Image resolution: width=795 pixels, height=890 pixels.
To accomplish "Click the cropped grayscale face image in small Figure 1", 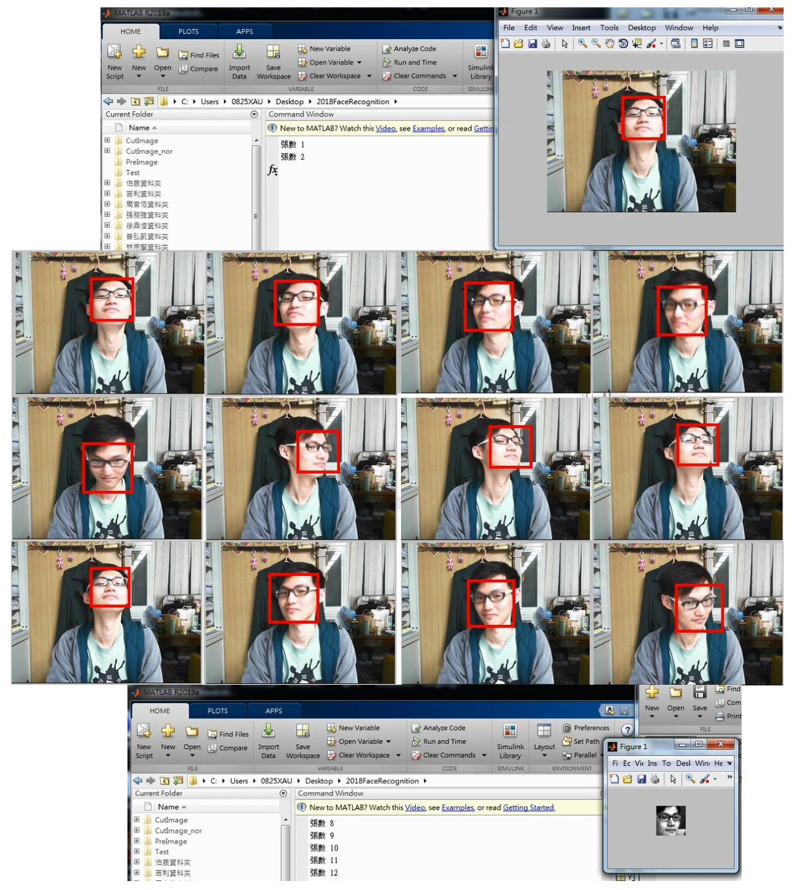I will point(671,820).
